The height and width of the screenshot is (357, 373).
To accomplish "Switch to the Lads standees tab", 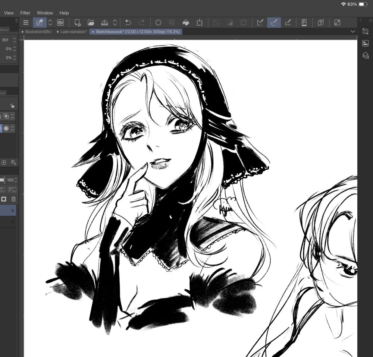I will click(72, 32).
